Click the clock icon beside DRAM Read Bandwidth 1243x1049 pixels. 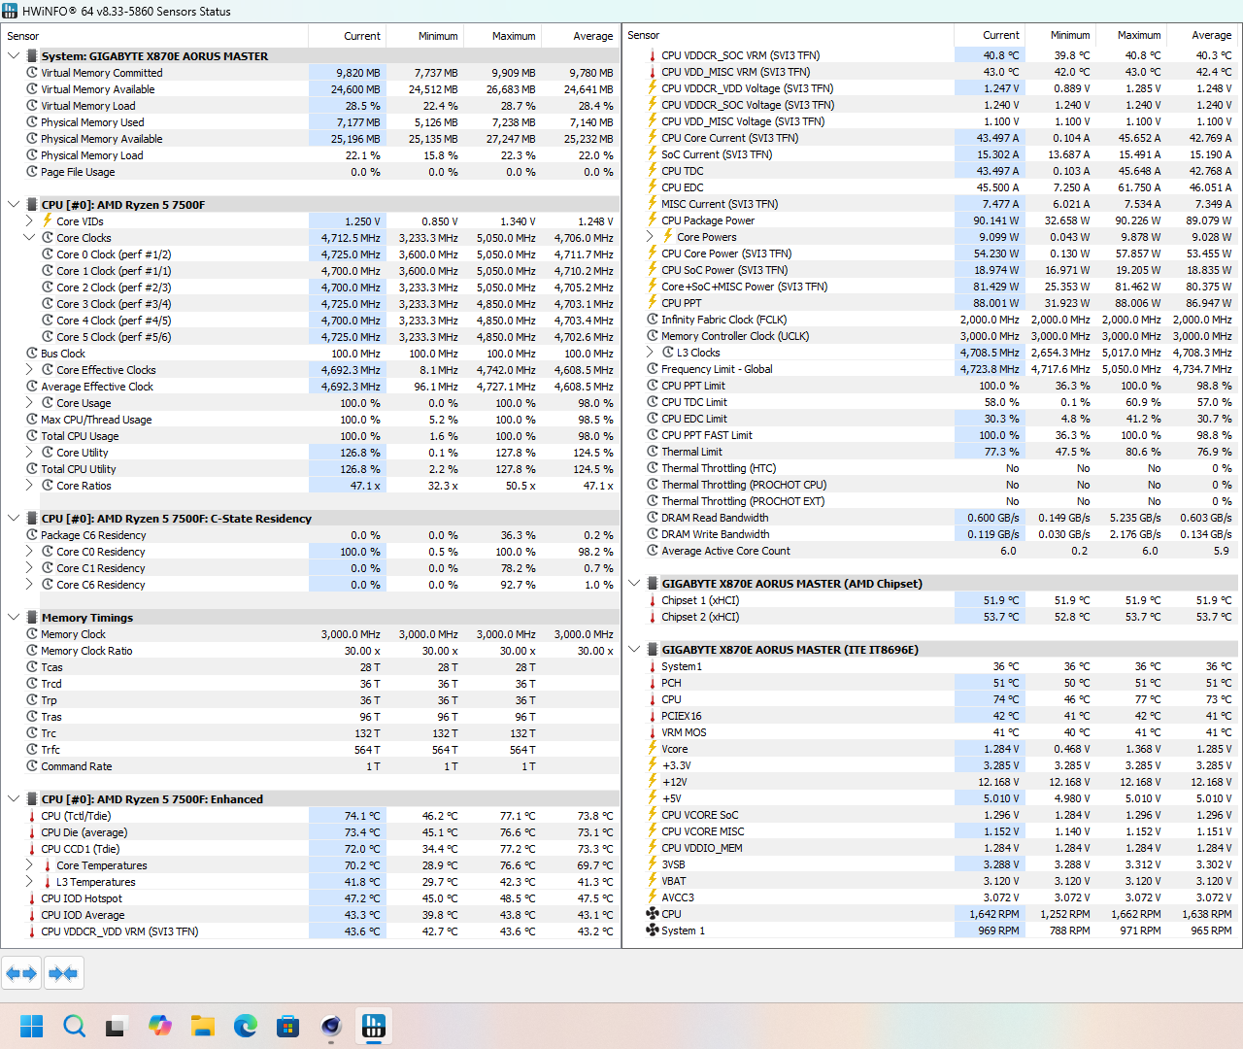point(653,518)
